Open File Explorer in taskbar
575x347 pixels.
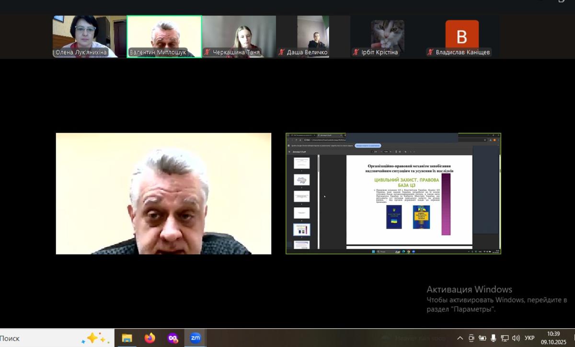(x=127, y=338)
